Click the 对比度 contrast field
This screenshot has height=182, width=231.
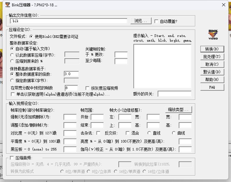[70, 133]
